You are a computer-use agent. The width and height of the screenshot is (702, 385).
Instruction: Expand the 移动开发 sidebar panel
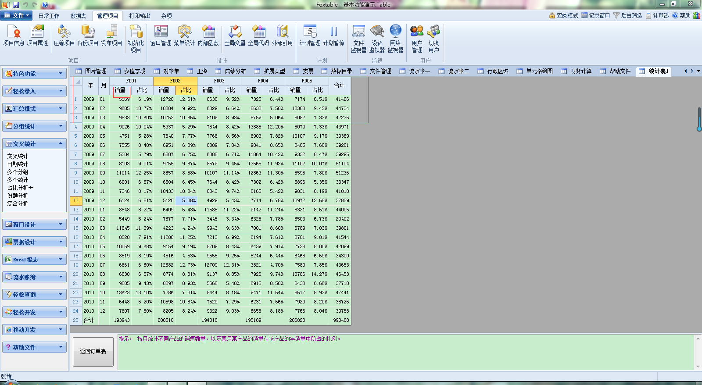(x=34, y=330)
